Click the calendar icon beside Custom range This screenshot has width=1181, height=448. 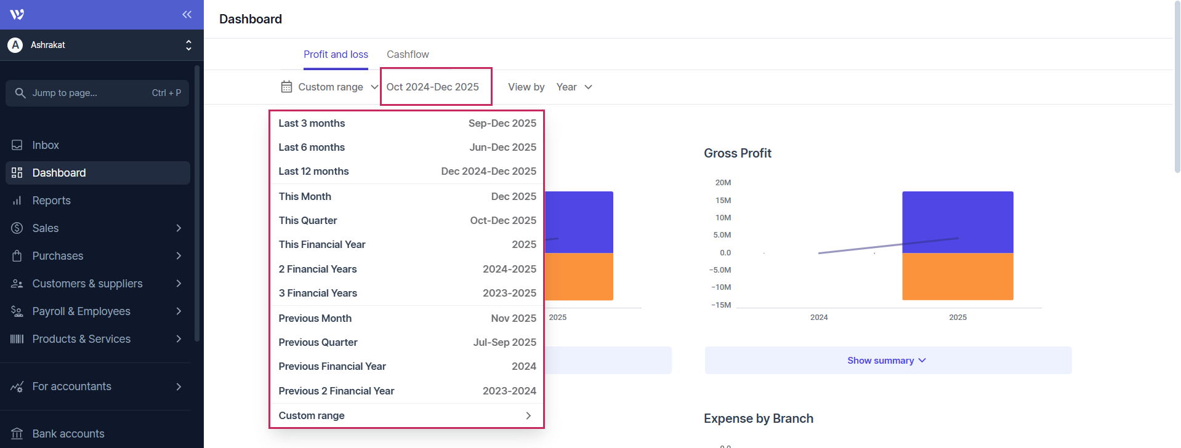[286, 87]
